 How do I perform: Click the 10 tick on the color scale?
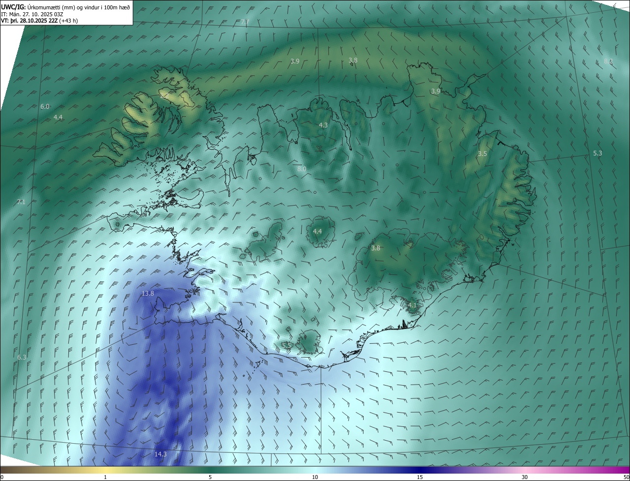[x=315, y=477]
